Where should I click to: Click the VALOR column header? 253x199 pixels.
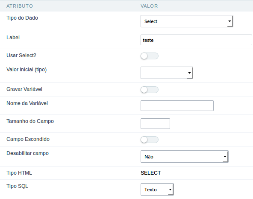149,6
